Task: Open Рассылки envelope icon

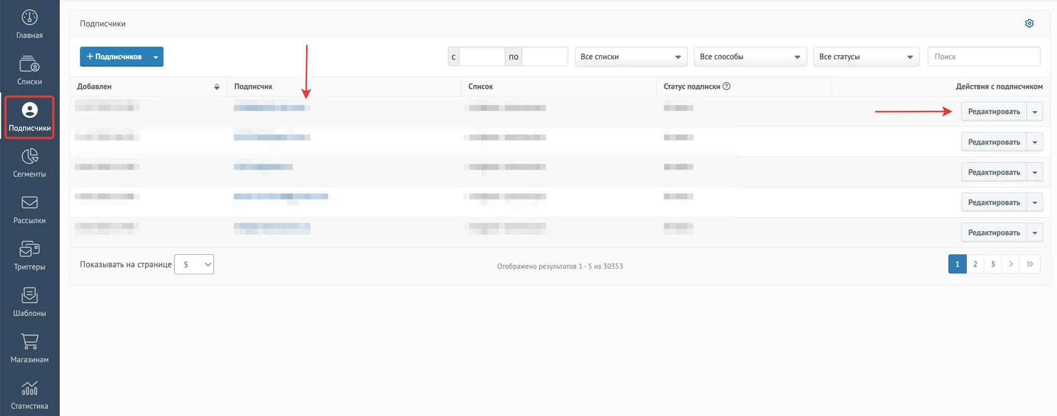Action: point(30,203)
